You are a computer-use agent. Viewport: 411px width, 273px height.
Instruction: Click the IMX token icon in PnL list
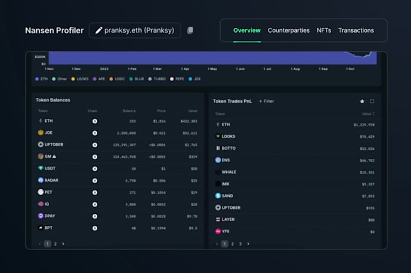(x=218, y=184)
